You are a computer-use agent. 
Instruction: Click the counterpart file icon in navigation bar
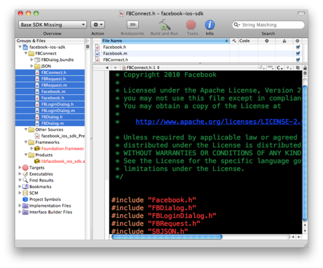click(x=298, y=68)
